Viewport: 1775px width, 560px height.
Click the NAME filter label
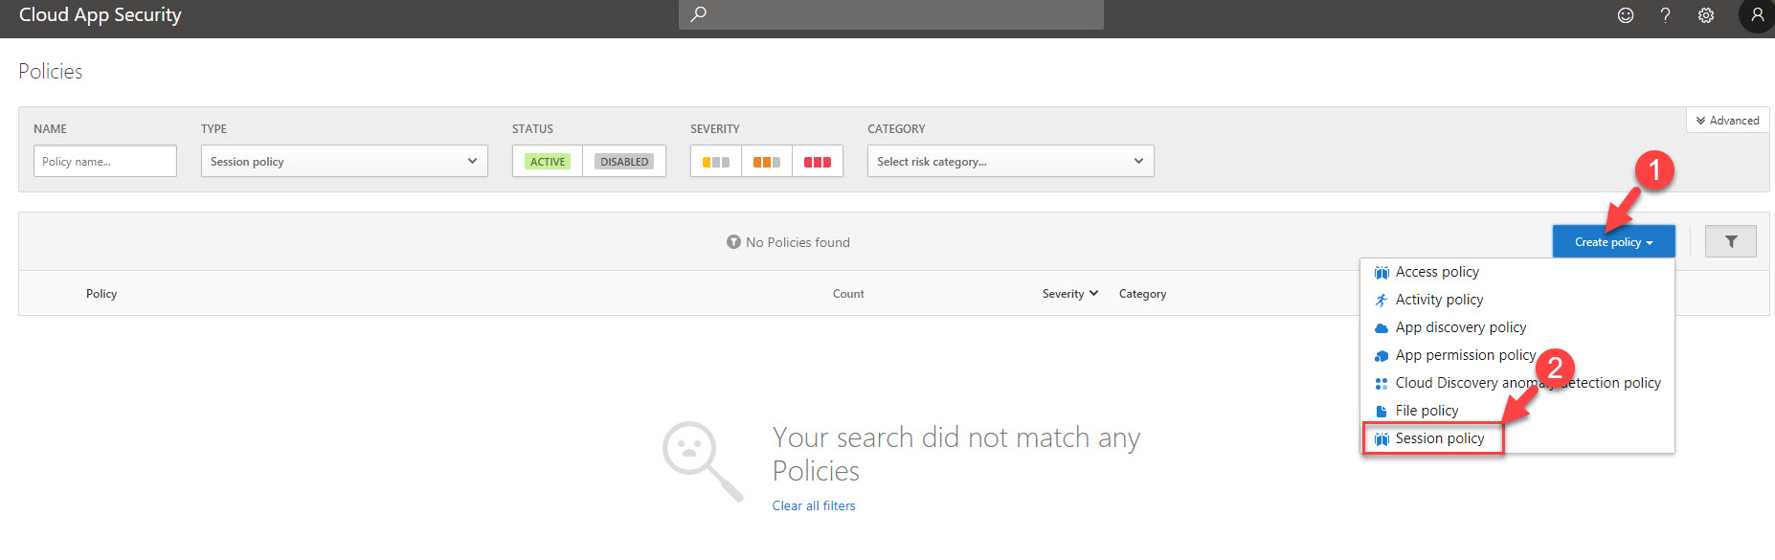(50, 129)
